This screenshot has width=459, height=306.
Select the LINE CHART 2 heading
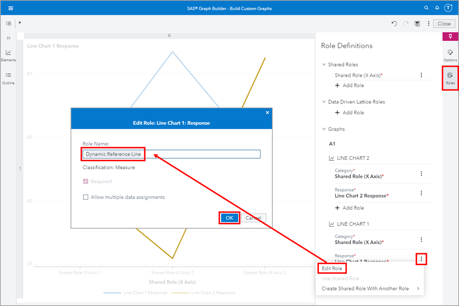pyautogui.click(x=353, y=158)
